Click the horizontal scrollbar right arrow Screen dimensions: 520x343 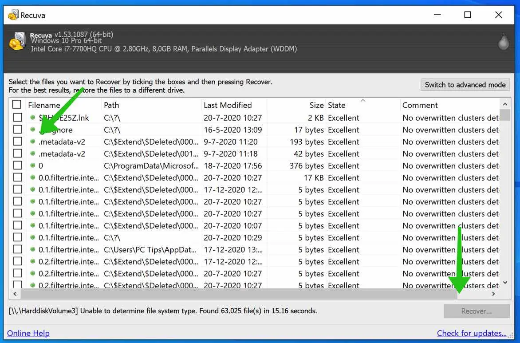[493, 294]
